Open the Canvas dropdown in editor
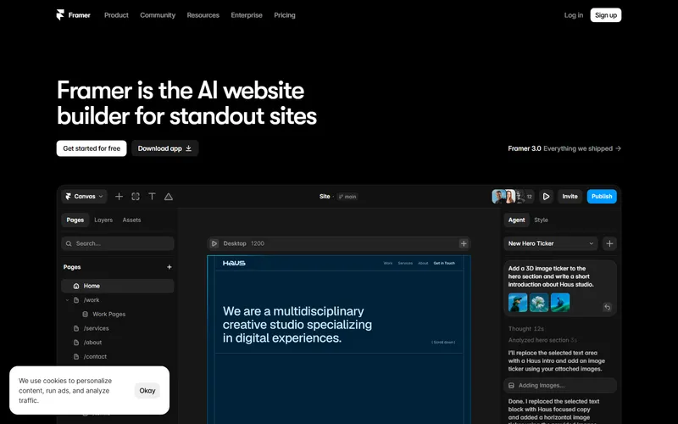 click(x=84, y=197)
